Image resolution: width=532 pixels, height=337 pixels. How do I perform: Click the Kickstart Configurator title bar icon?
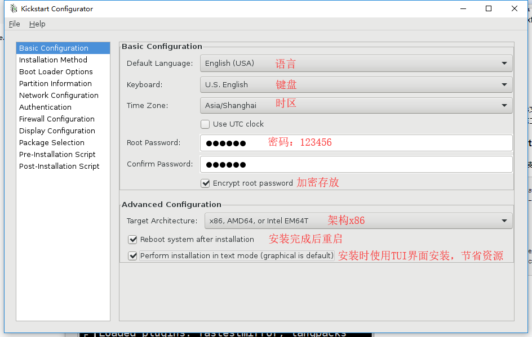tap(14, 9)
